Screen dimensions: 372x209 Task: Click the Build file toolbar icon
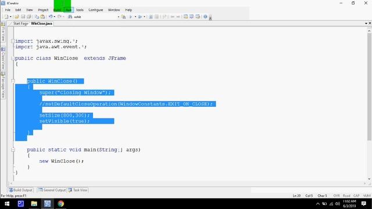tap(131, 17)
